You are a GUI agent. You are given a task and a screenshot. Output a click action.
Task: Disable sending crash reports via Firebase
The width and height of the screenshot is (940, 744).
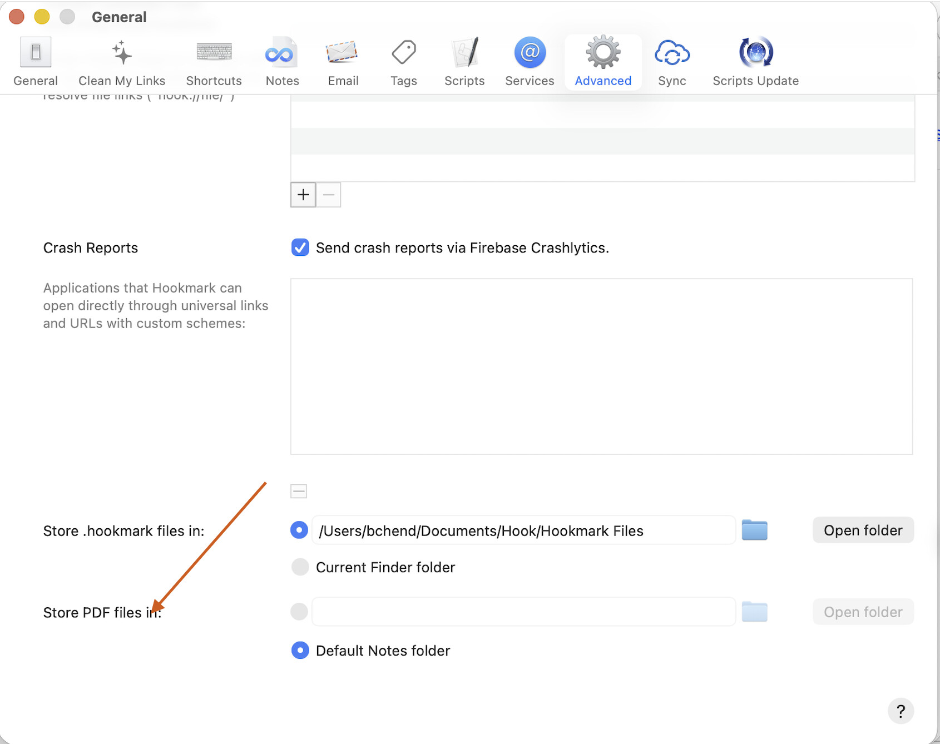[x=300, y=247]
